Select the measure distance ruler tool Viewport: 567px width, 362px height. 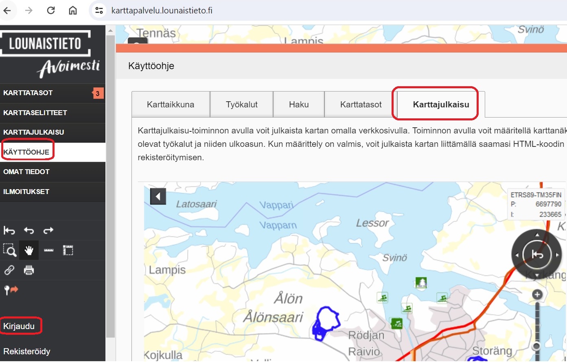(x=49, y=250)
